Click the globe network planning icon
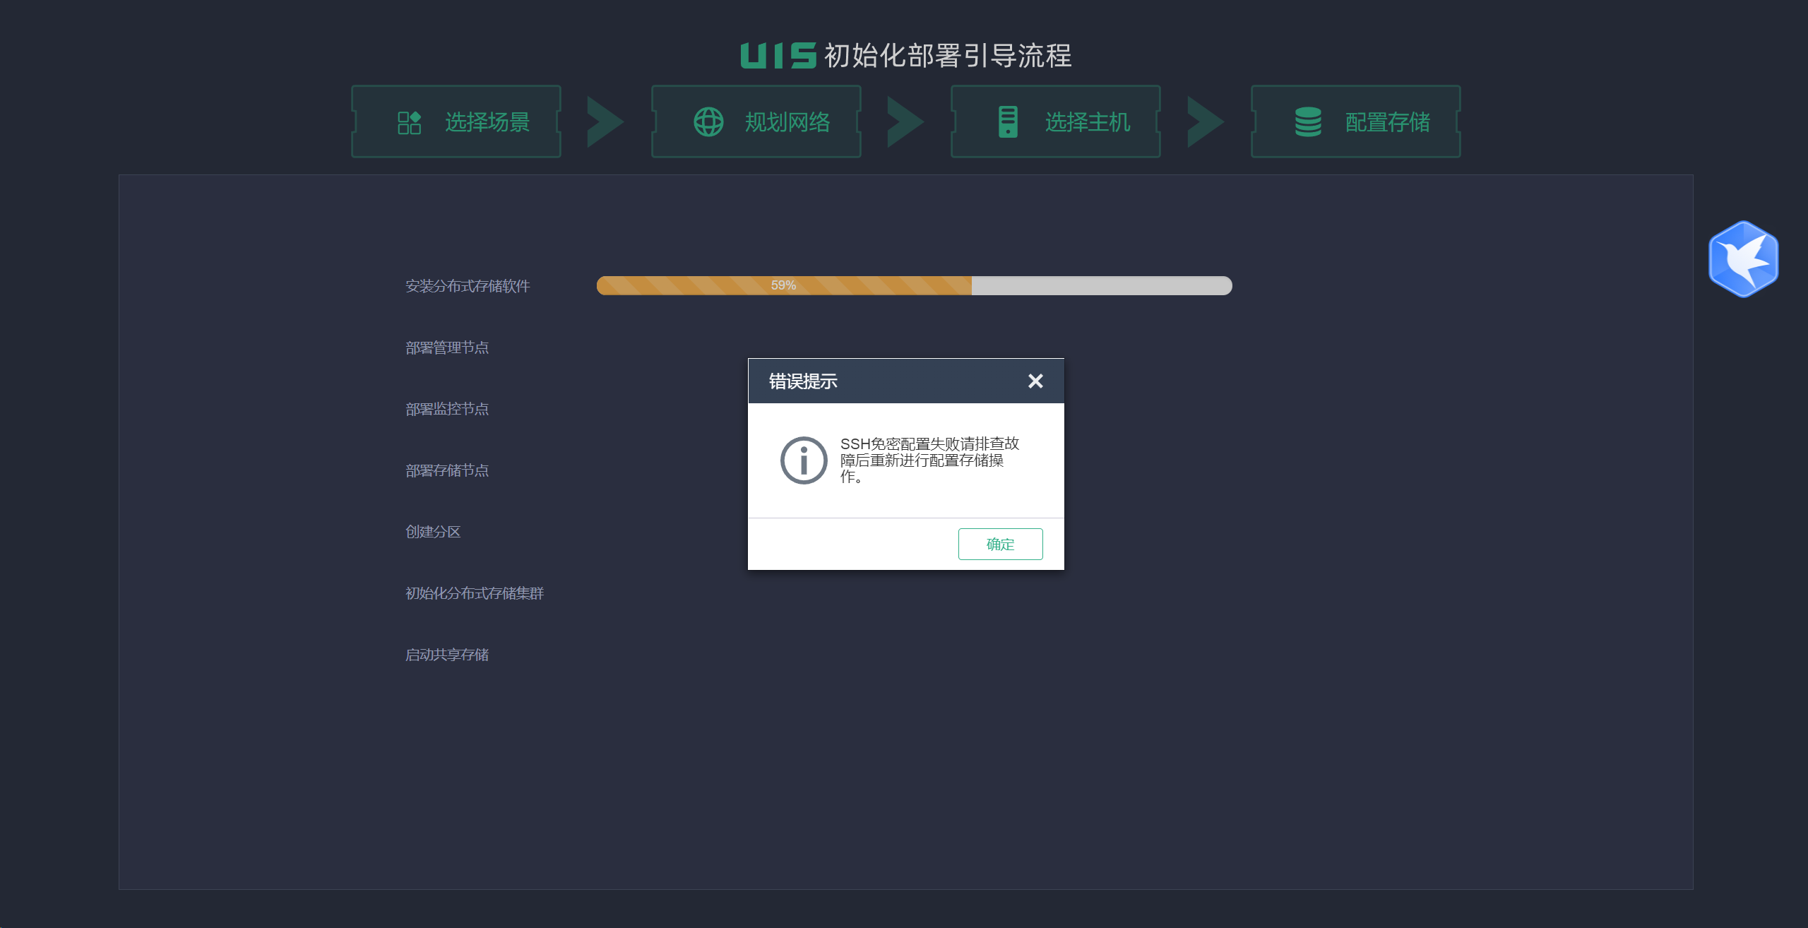 708,122
